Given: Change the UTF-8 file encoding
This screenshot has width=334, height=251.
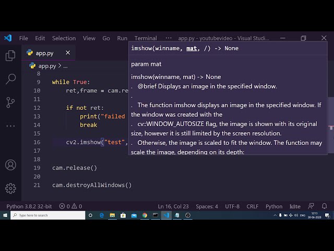Looking at the screenshot, I should click(232, 207).
